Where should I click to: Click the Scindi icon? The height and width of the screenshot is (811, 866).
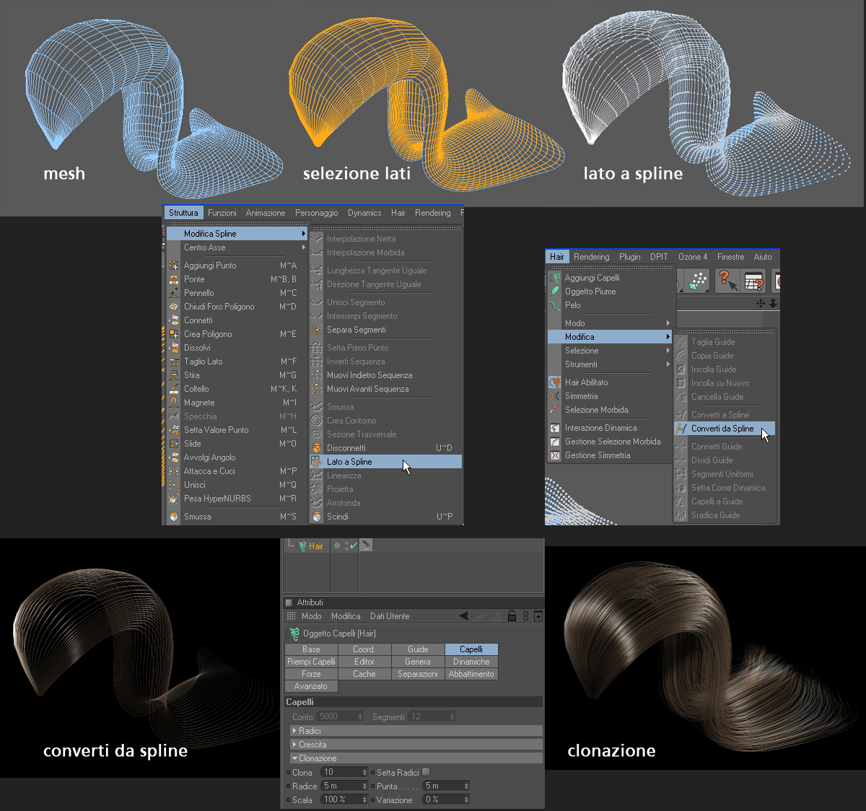pyautogui.click(x=316, y=517)
